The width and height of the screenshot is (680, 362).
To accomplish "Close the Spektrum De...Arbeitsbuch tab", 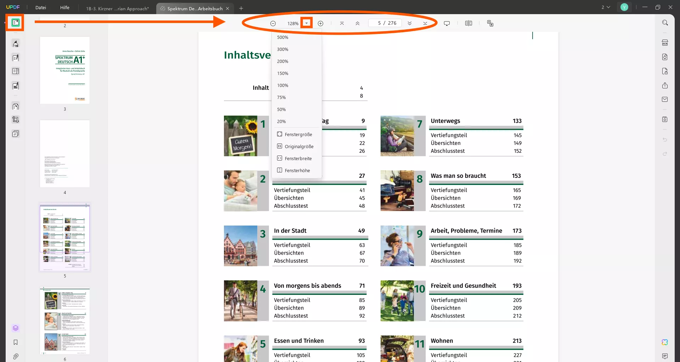I will [x=227, y=8].
